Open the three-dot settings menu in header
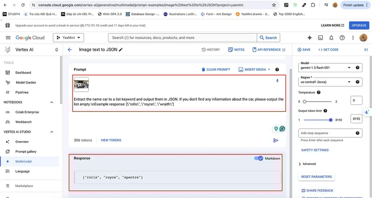 coord(353,38)
